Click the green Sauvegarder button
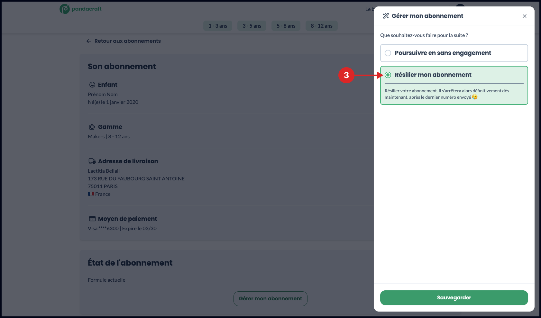 (x=454, y=298)
